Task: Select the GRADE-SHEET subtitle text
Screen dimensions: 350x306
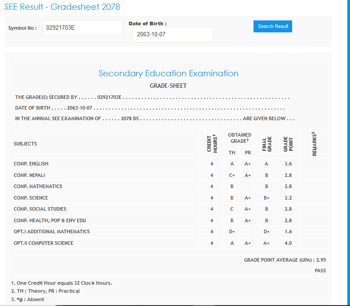Action: pos(168,86)
